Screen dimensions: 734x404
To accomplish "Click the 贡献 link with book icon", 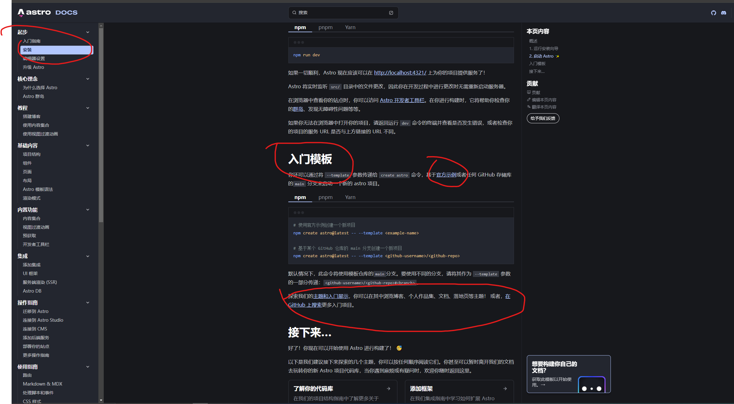I will [x=533, y=93].
